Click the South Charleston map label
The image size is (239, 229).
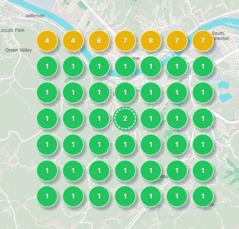tap(220, 36)
